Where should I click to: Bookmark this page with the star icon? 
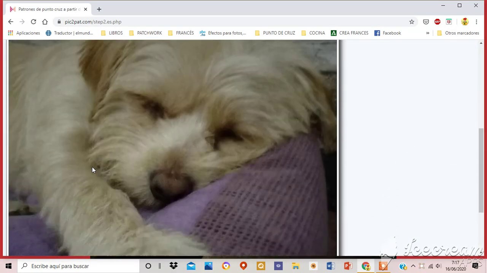(x=412, y=22)
